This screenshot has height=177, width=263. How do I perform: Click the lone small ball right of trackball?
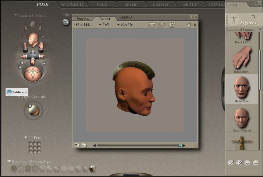coord(44,64)
